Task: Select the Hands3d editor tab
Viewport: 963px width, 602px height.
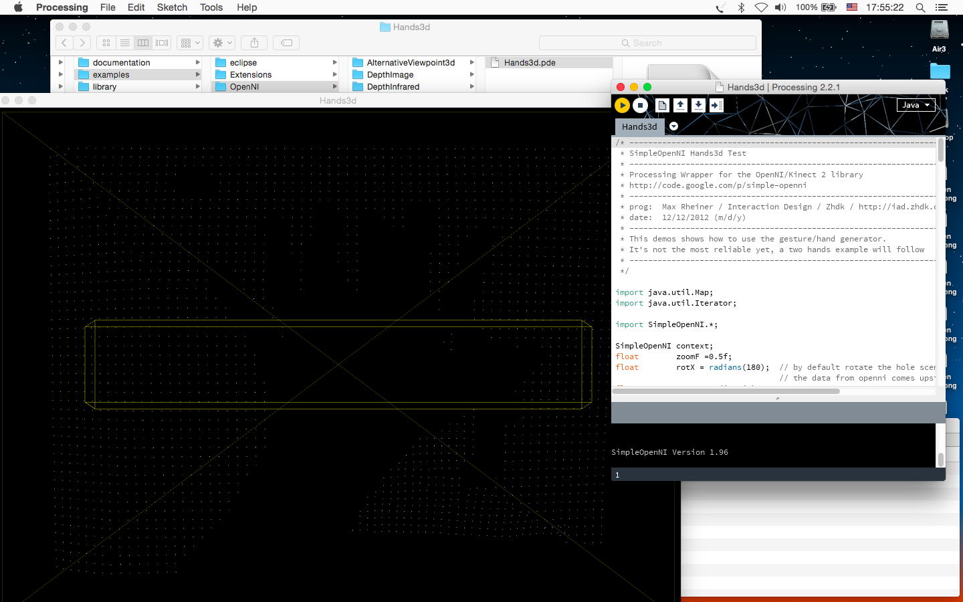Action: click(639, 126)
